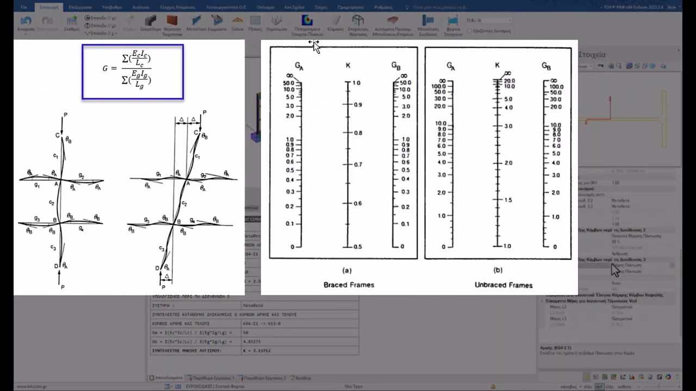Screen dimensions: 696x391
Task: Open dropdown arrow beside Πλήρης Πάκτωση value
Action: [x=672, y=265]
